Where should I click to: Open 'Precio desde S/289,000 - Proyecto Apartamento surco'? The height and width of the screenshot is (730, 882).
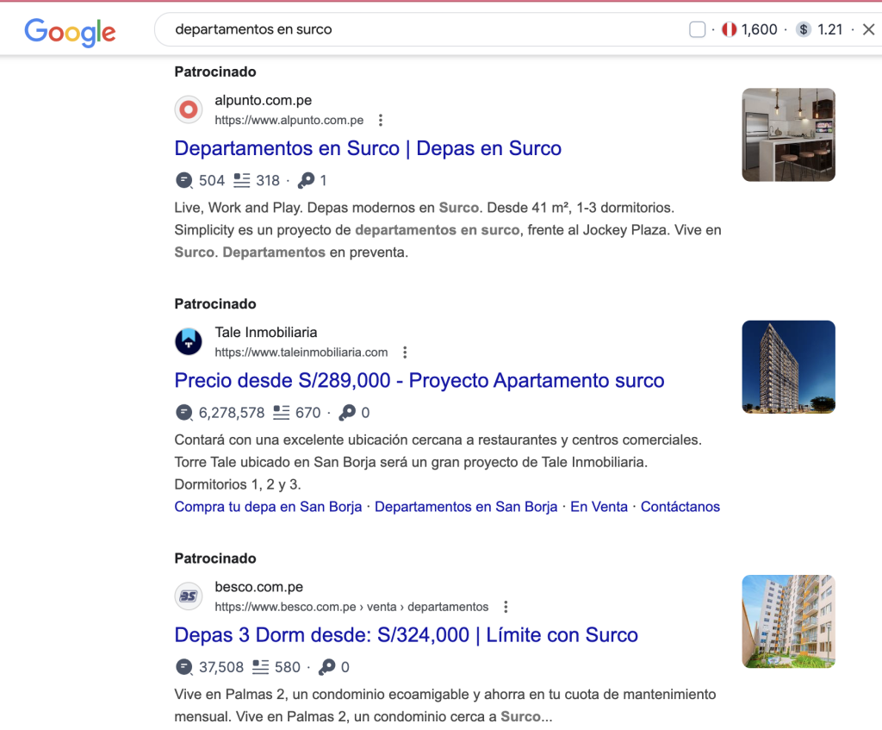(419, 380)
